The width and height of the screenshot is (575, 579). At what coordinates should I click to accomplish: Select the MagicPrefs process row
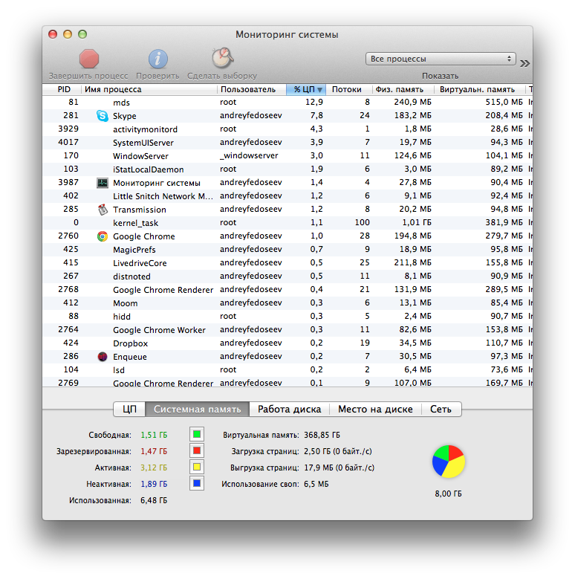click(287, 249)
